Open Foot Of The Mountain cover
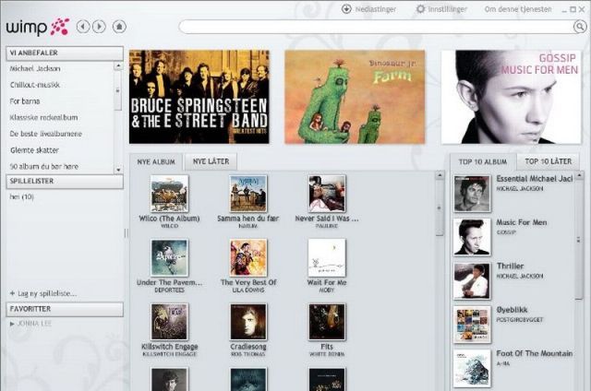Viewport: 591px width, 391px height. point(472,369)
